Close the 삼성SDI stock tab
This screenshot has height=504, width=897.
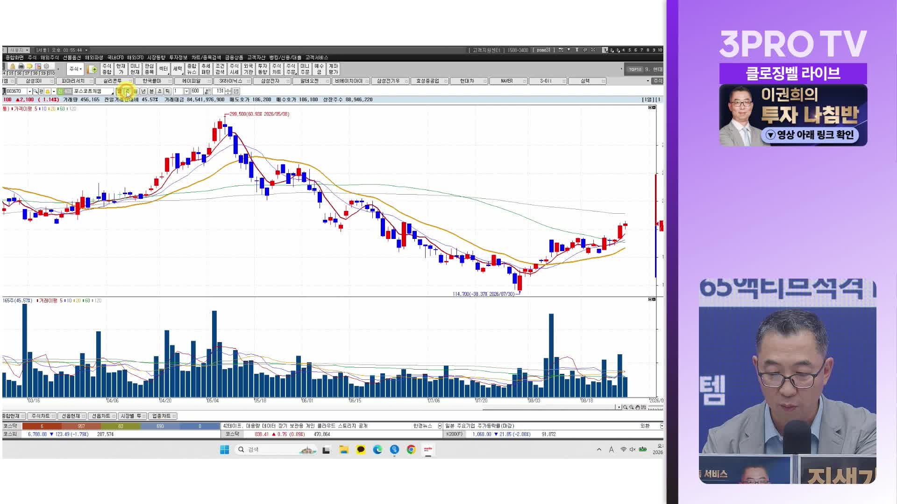click(51, 81)
